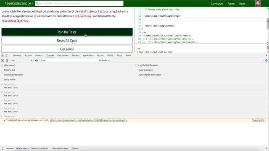Enable the Eager evaluation checkbox
The height and width of the screenshot is (151, 269).
pyautogui.click(x=137, y=70)
